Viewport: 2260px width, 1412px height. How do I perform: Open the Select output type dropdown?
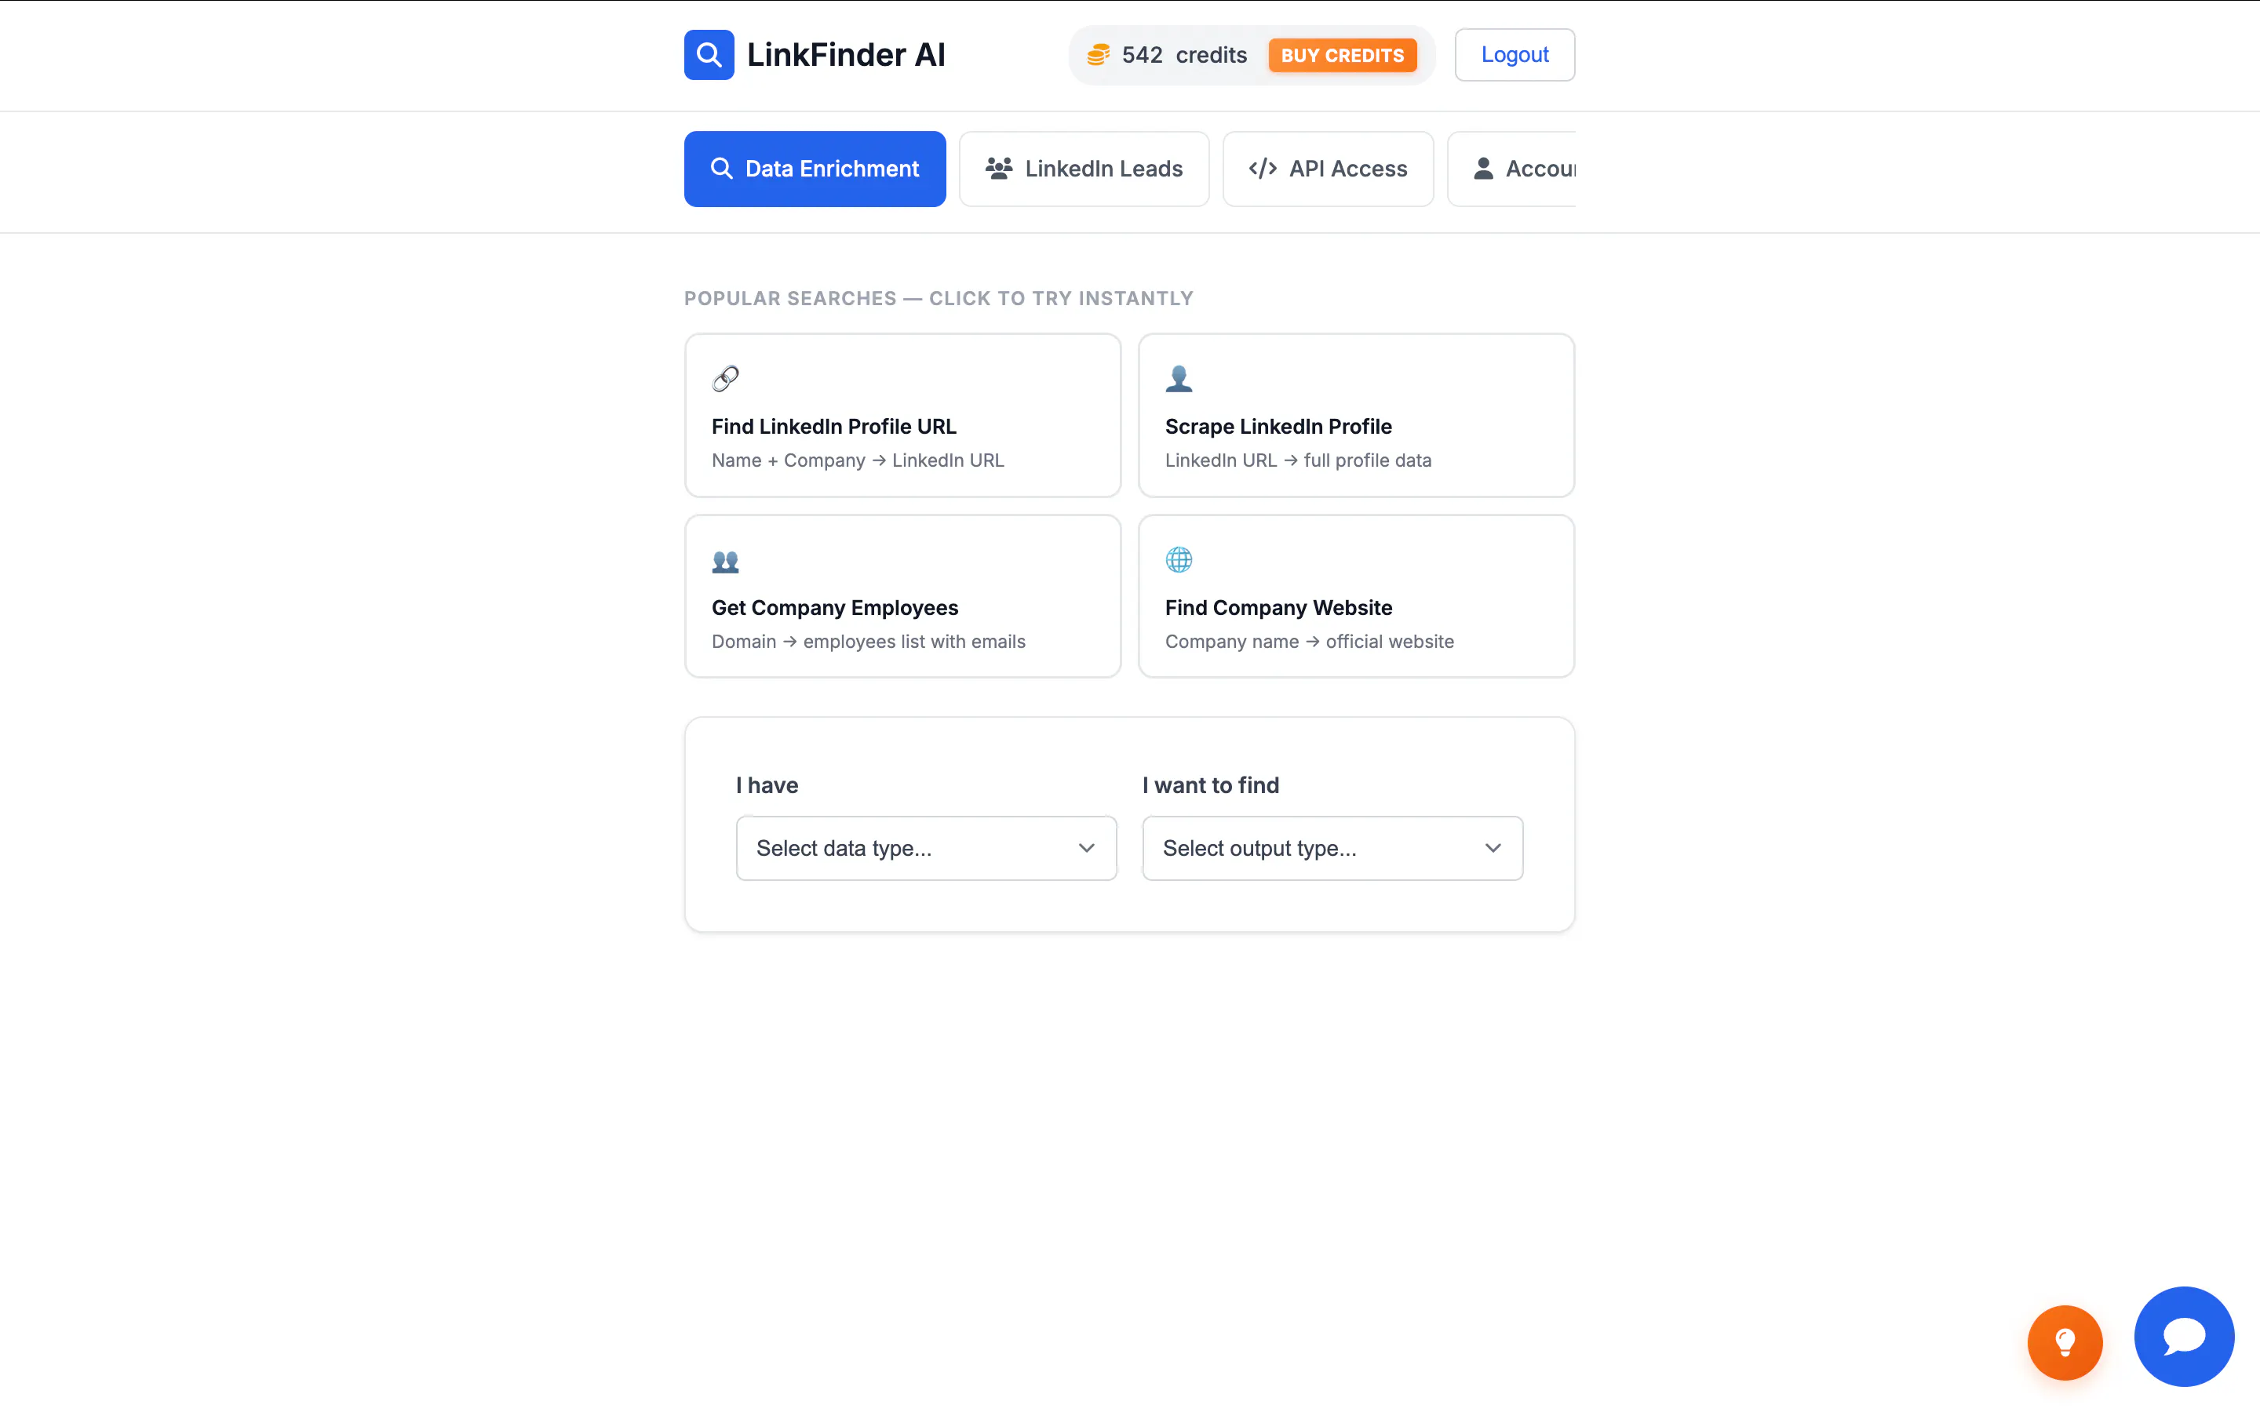pyautogui.click(x=1332, y=848)
